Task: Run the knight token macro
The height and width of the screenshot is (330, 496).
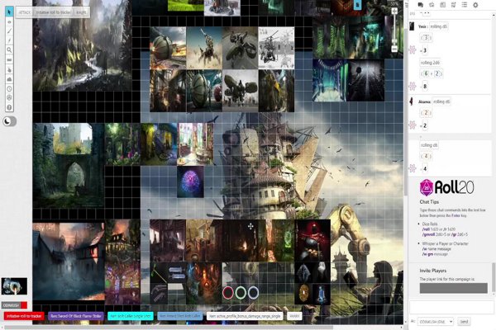Action: tap(81, 12)
